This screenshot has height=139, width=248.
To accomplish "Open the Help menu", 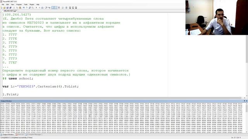I will tap(38, 5).
